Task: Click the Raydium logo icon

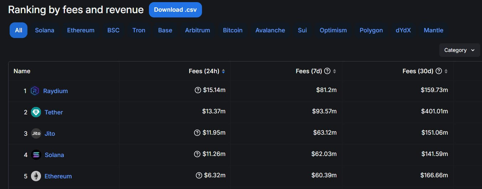Action: tap(35, 91)
